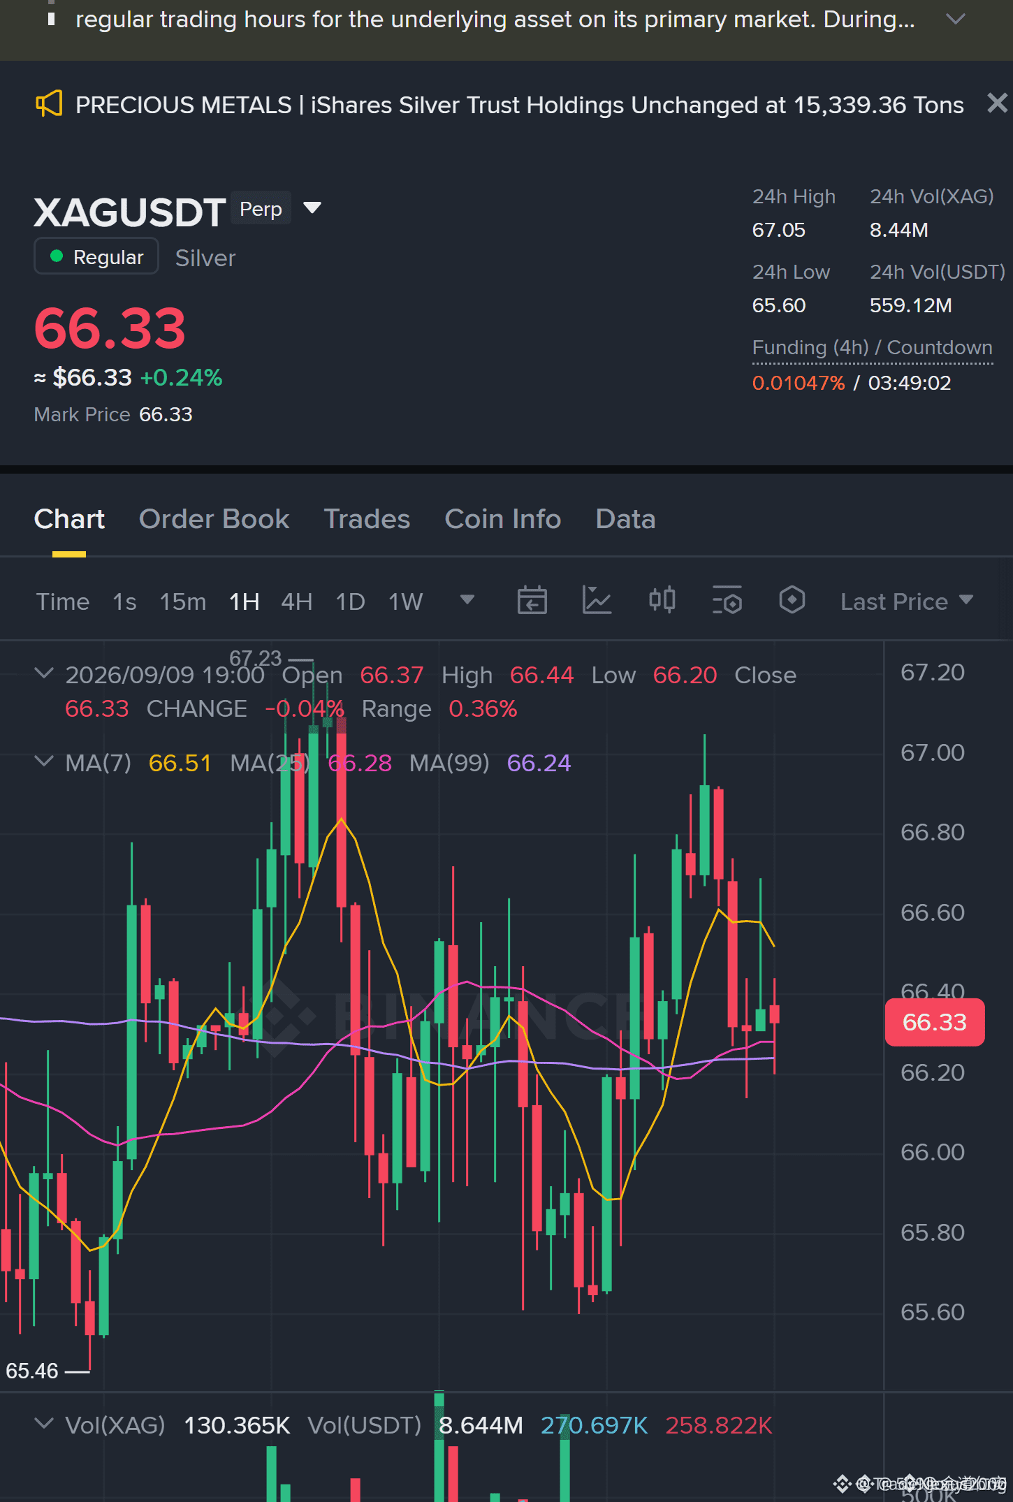Click the megaphone announcement icon

pos(49,105)
